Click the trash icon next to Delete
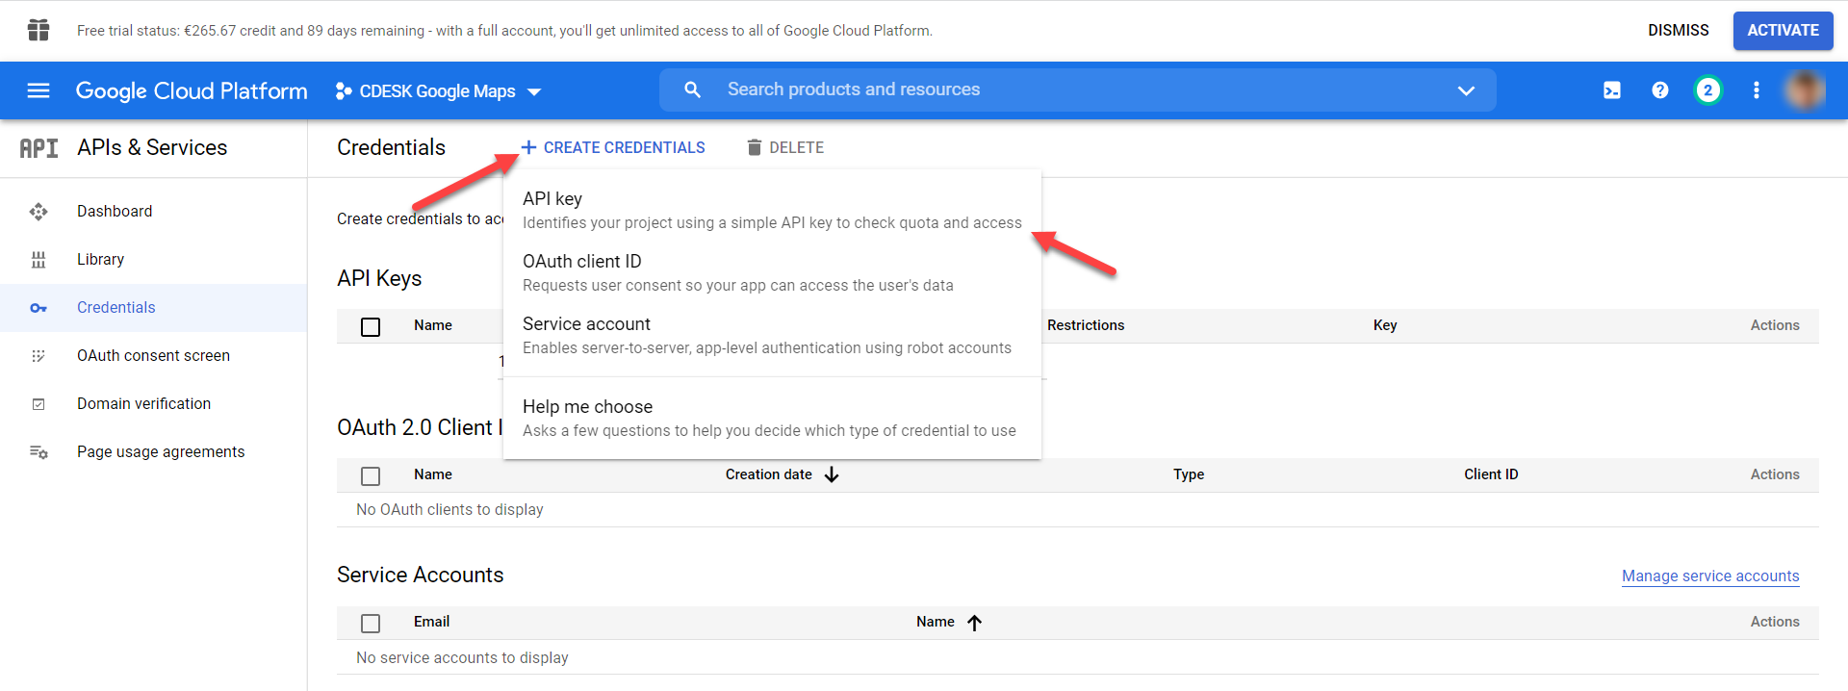 [755, 147]
